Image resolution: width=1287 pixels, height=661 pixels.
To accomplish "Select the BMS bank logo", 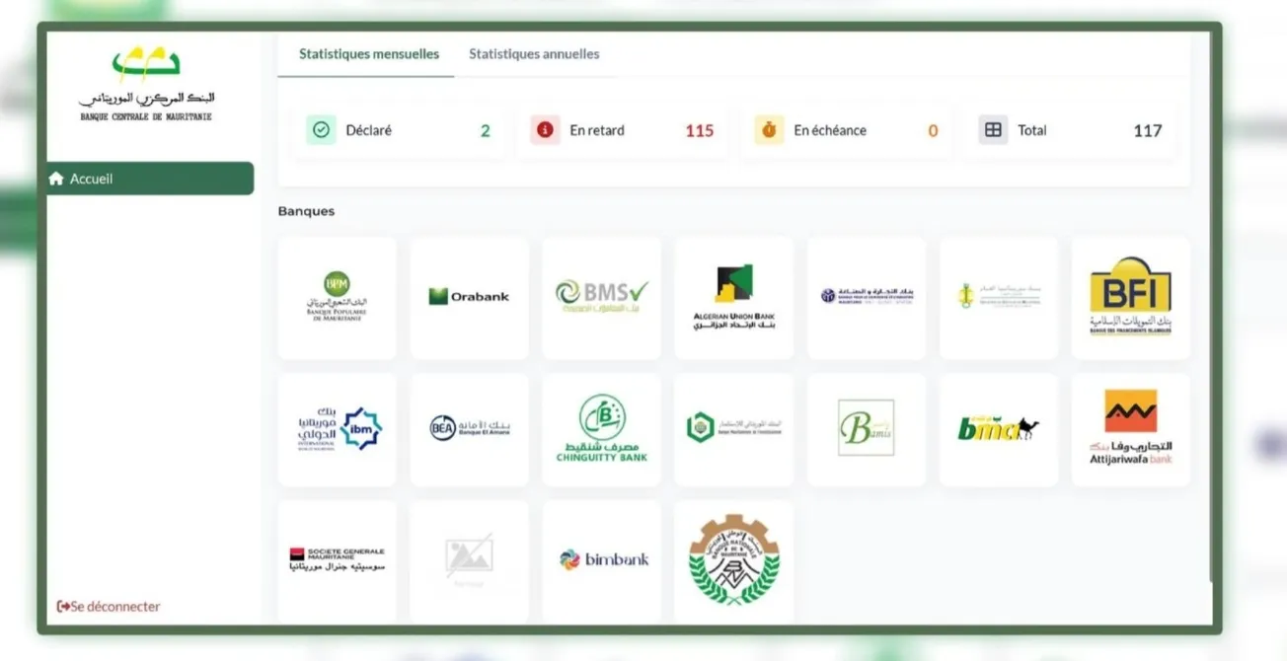I will pos(601,297).
